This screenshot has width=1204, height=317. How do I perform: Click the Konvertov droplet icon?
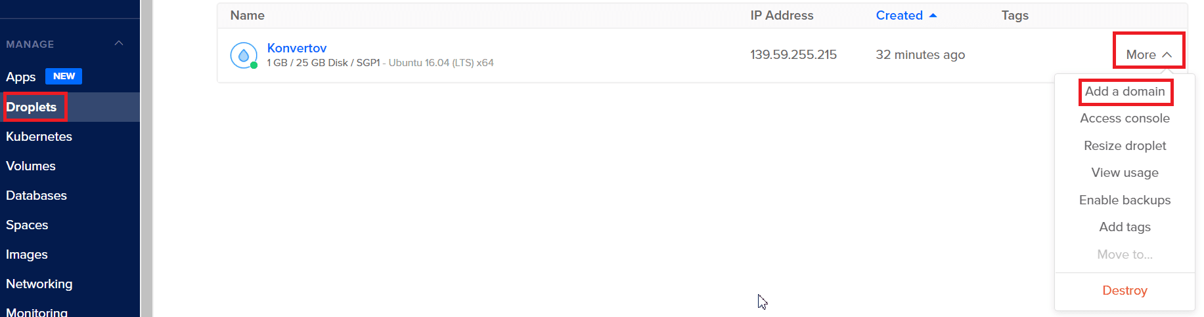(244, 56)
